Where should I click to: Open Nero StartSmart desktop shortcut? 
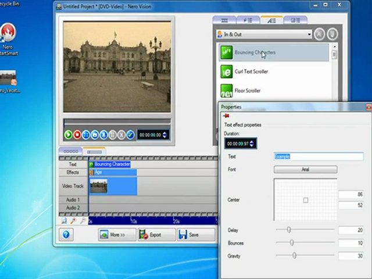point(8,39)
